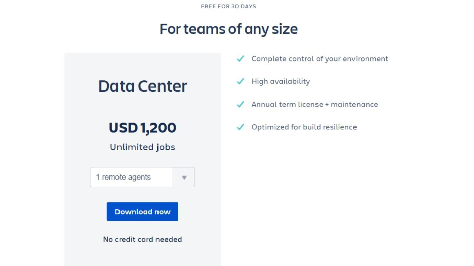The height and width of the screenshot is (266, 474).
Task: Click the arrow on the agents selector
Action: (184, 178)
